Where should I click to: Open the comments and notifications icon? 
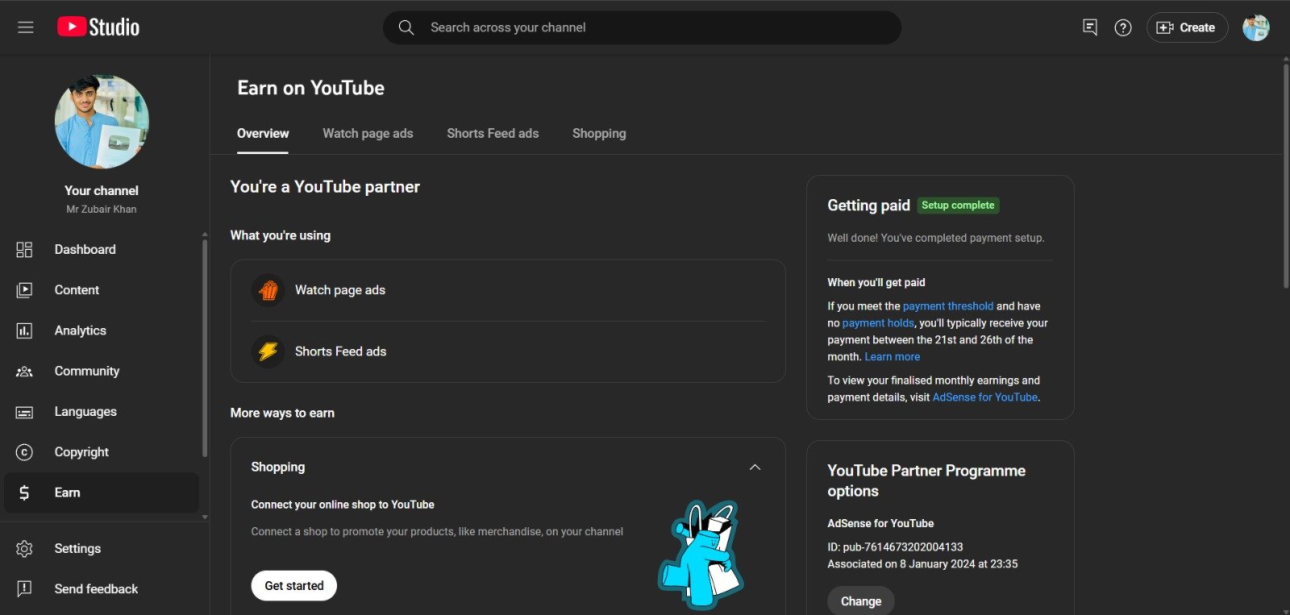point(1090,27)
